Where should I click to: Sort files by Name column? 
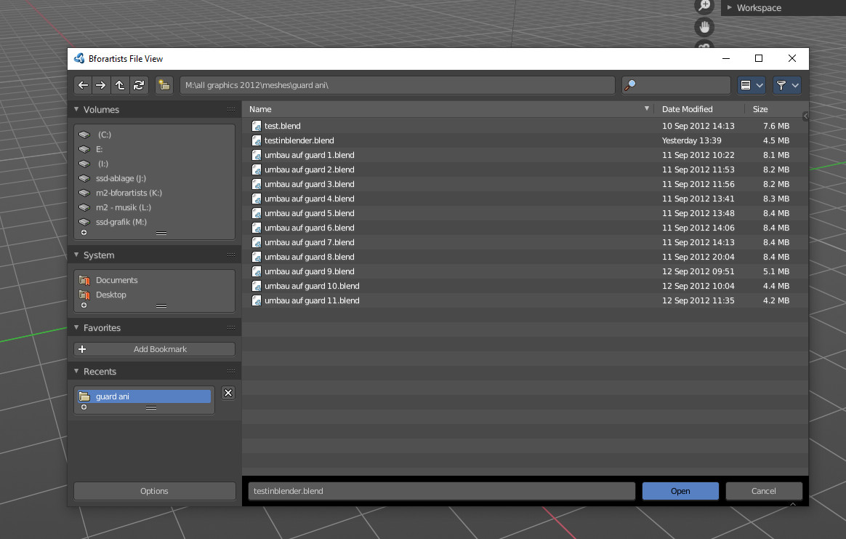point(260,109)
